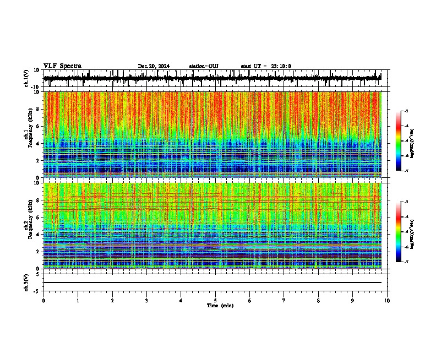Click the "2" kHz tick of ch.1 spectrogram
This screenshot has width=436, height=337.
pos(39,160)
